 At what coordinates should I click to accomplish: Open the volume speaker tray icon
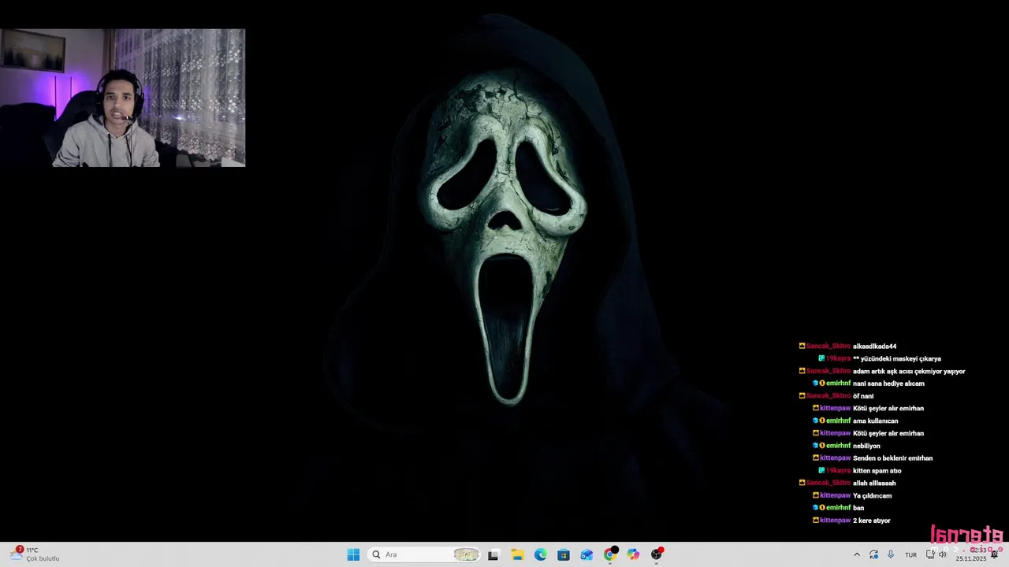click(943, 554)
